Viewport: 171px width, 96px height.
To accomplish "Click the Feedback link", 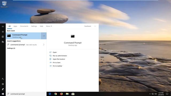I will point(88,26).
